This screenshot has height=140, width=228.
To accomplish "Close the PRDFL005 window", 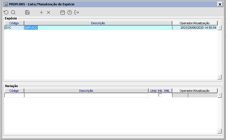I will [x=220, y=4].
